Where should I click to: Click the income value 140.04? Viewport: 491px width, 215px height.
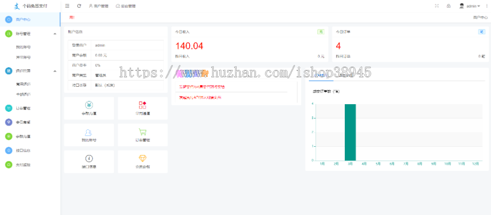coord(189,46)
